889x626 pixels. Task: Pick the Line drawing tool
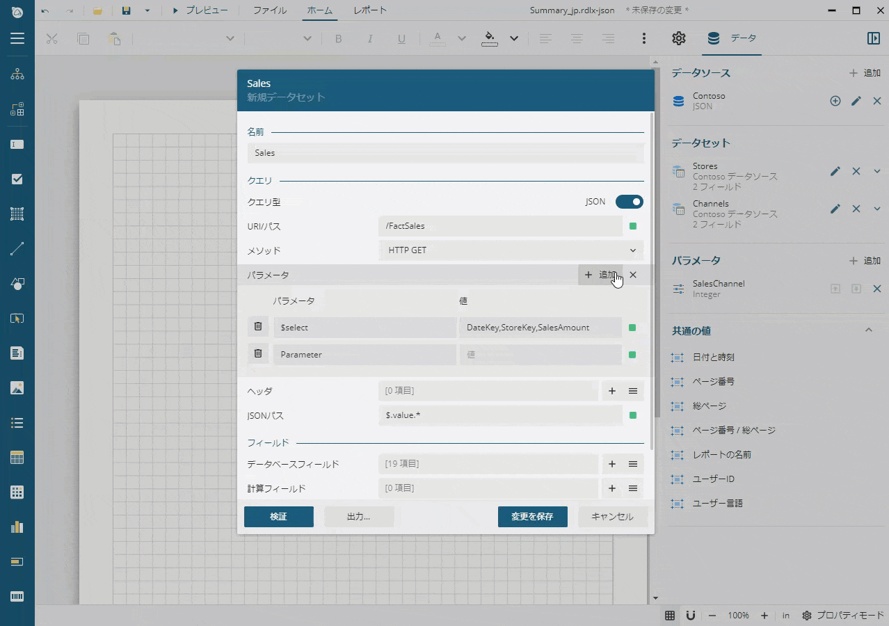pos(17,248)
